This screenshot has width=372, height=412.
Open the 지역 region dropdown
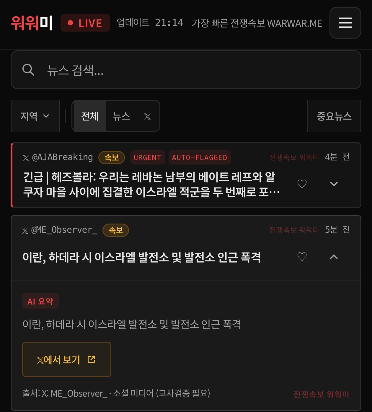pos(35,116)
